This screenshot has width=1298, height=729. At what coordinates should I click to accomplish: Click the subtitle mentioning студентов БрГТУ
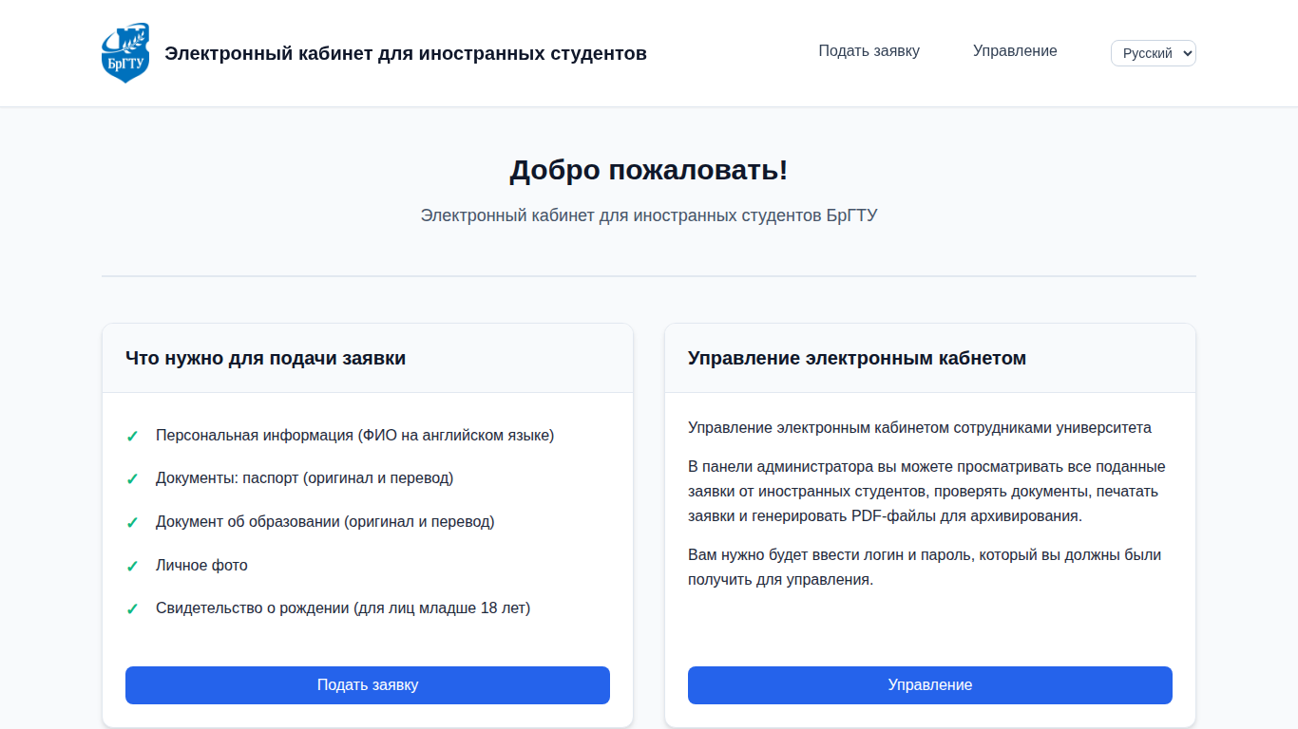[649, 215]
